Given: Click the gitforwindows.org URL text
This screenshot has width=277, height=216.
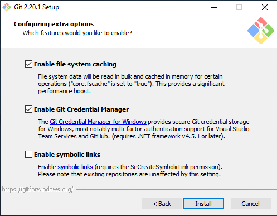Looking at the screenshot, I should [x=38, y=190].
